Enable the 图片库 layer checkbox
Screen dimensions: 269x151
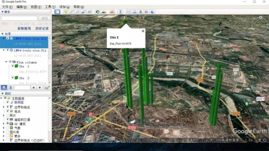pos(8,132)
